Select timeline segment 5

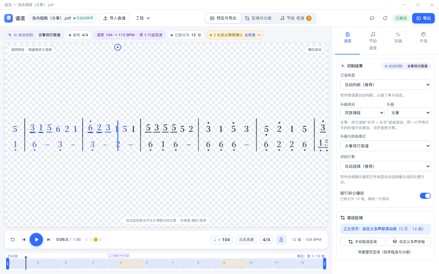131,264
